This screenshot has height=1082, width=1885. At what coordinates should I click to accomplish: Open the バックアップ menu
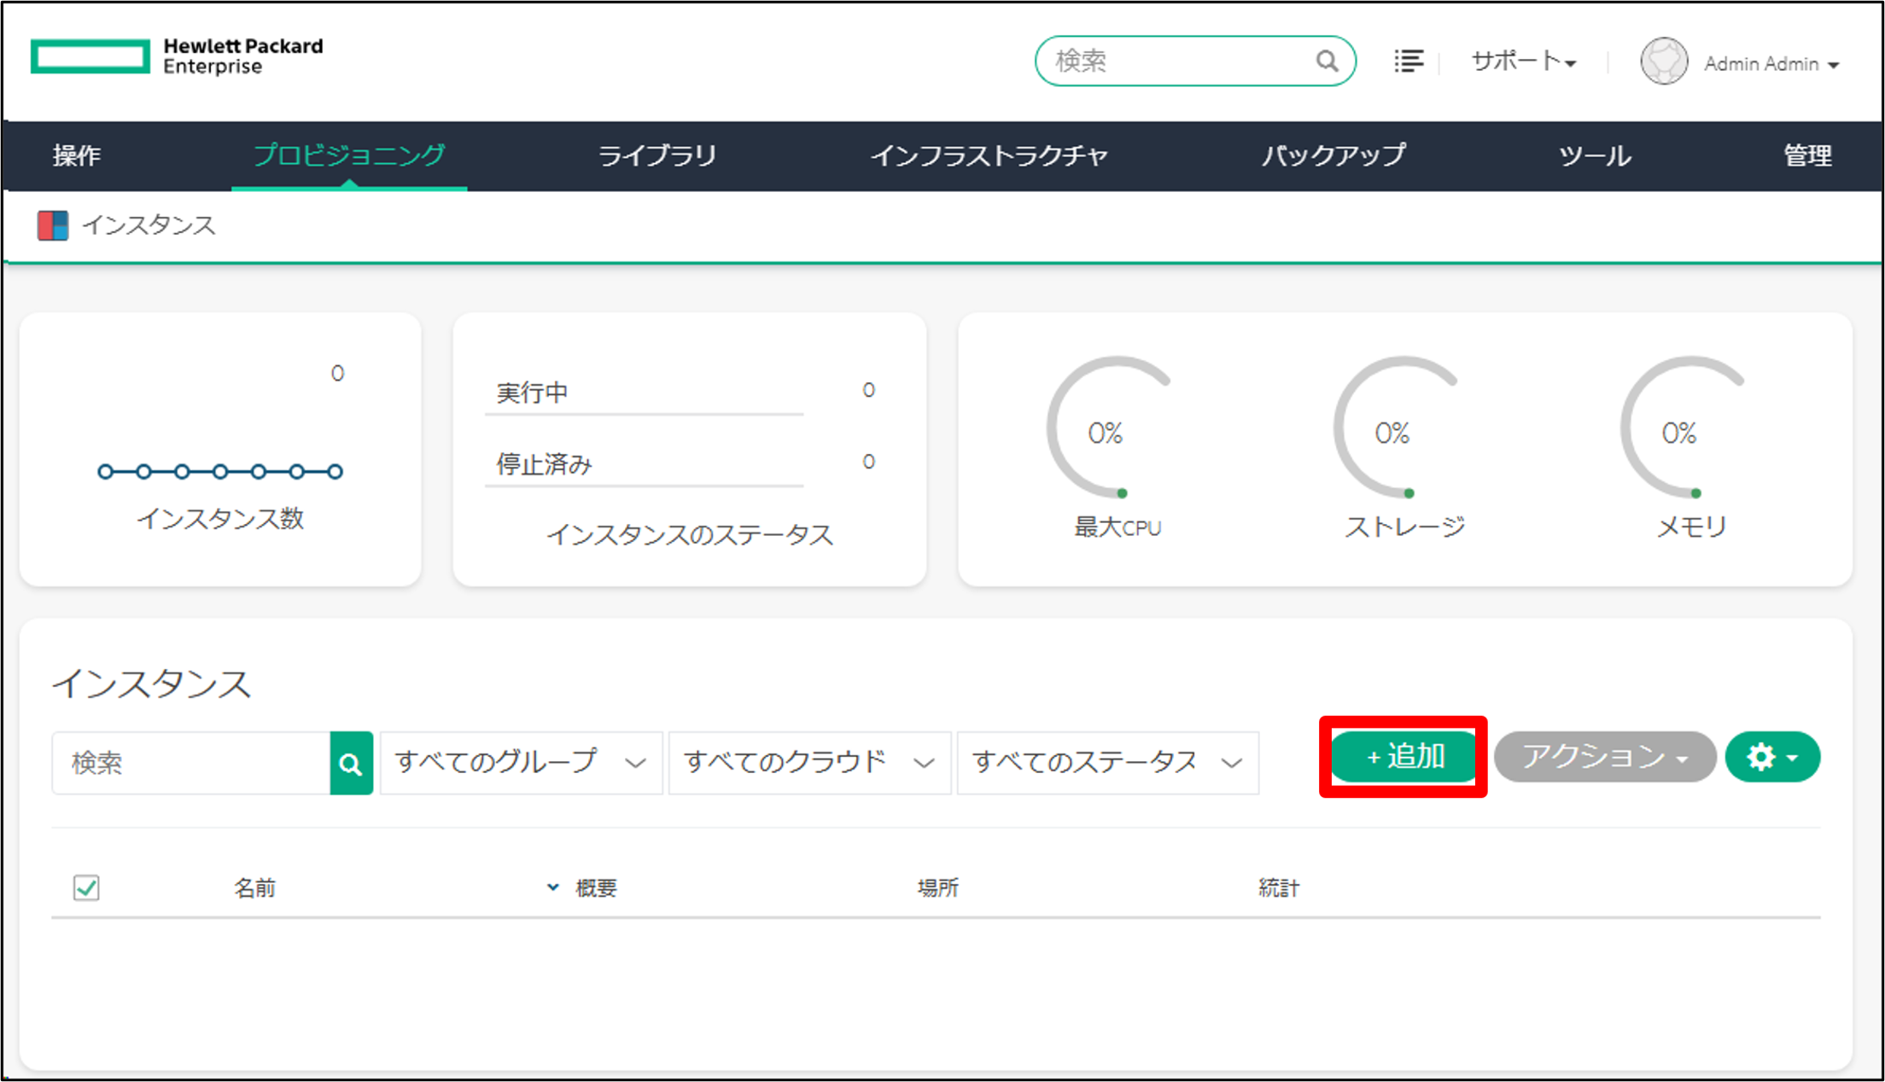coord(1333,156)
